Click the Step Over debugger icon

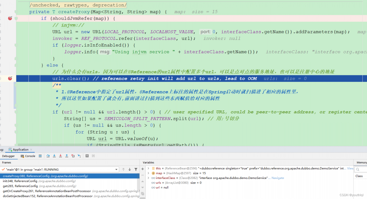48,156
